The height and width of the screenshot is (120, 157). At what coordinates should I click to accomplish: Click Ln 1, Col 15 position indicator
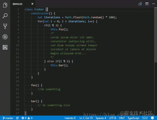point(86,118)
